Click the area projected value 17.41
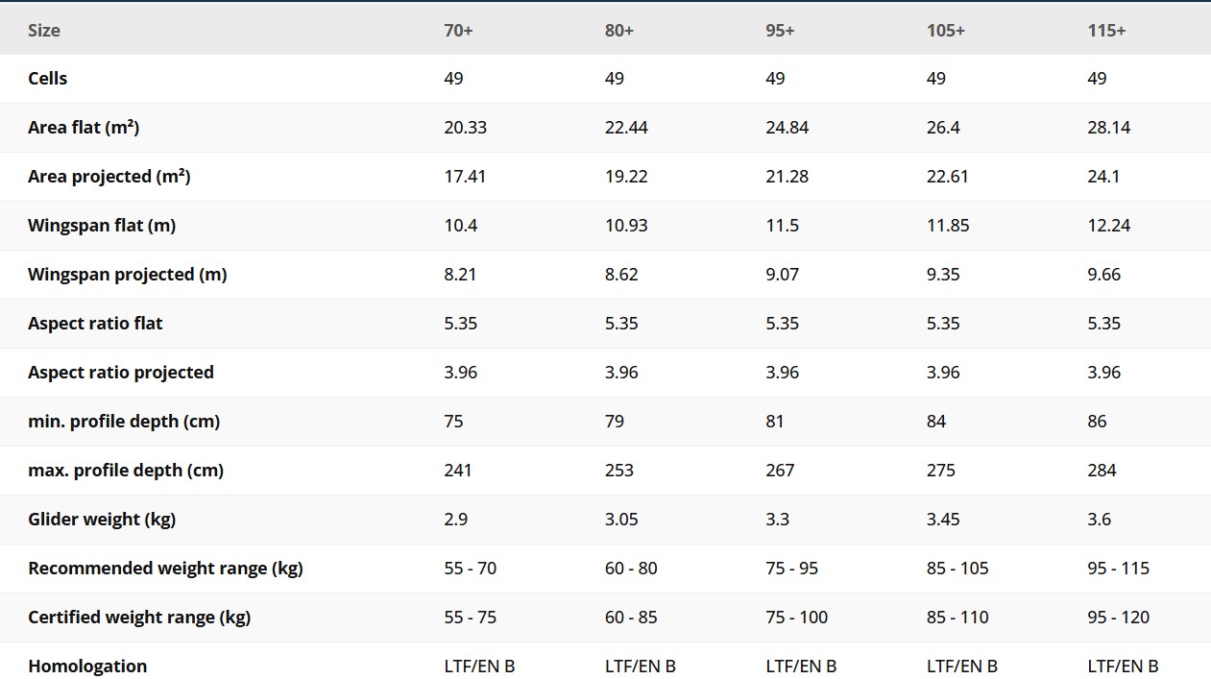Viewport: 1211px width, 679px height. (x=465, y=177)
